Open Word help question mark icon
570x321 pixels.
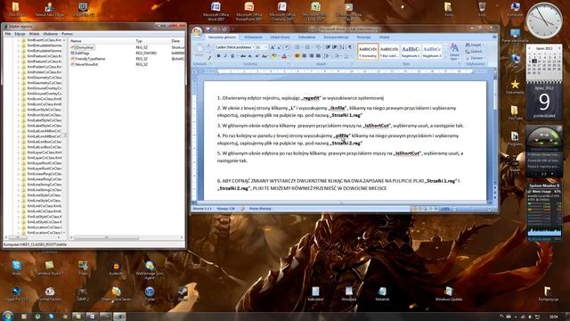(494, 37)
